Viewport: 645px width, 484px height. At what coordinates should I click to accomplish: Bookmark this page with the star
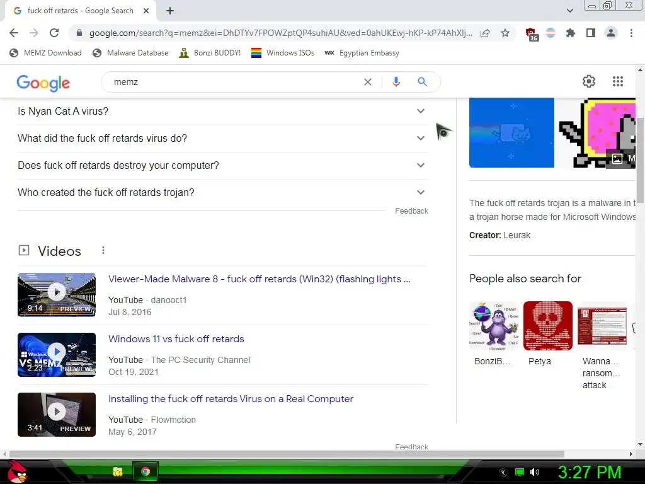pyautogui.click(x=505, y=33)
